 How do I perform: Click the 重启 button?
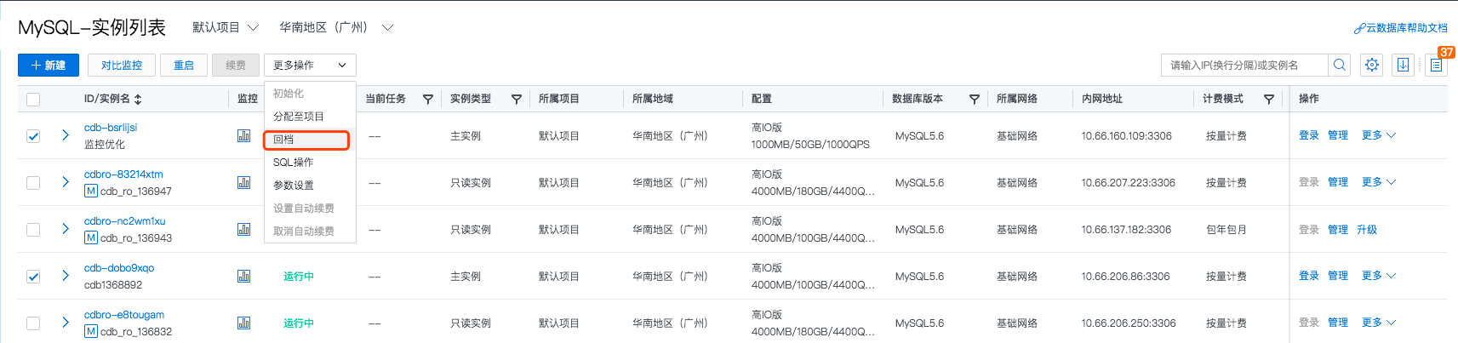tap(184, 65)
